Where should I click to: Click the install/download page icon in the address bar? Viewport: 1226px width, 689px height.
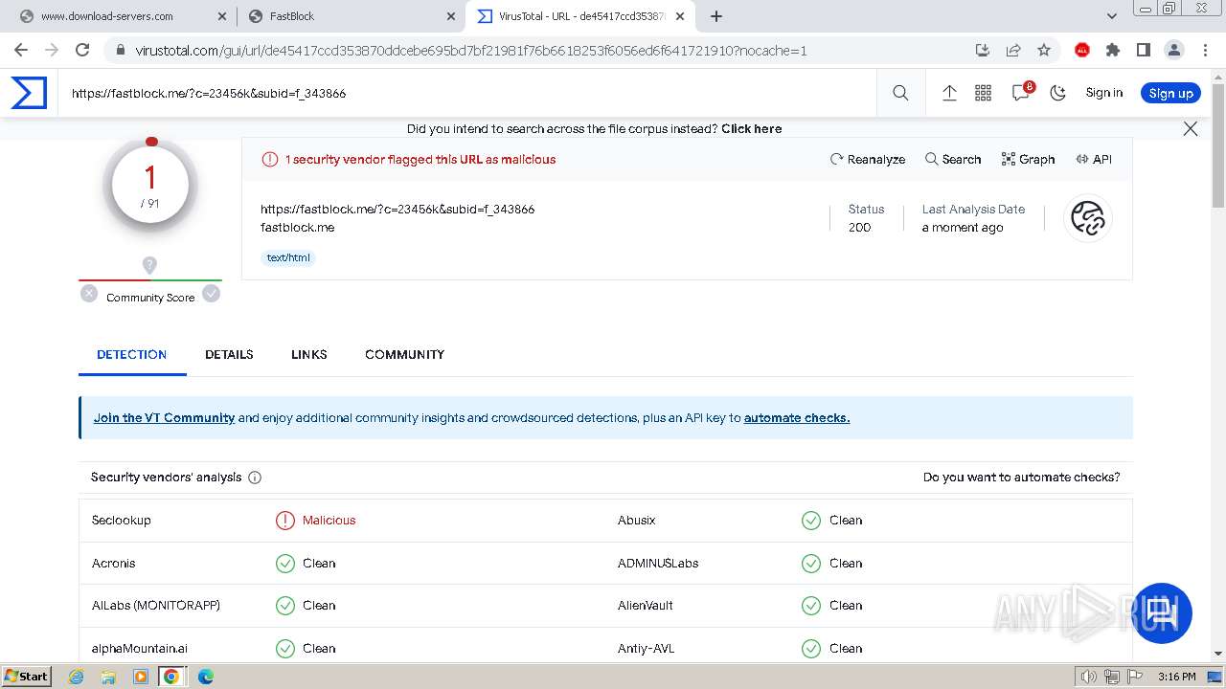(x=983, y=50)
